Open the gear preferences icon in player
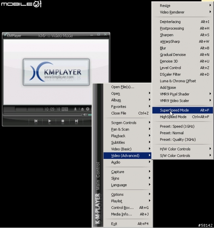Screen dimensions: 214x228 tap(88, 109)
